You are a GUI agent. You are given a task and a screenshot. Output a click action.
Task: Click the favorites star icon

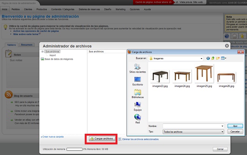click(x=242, y=36)
